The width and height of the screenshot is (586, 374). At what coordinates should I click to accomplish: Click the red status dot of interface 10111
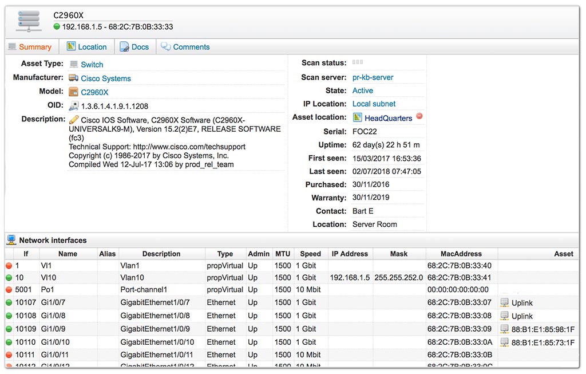(9, 355)
